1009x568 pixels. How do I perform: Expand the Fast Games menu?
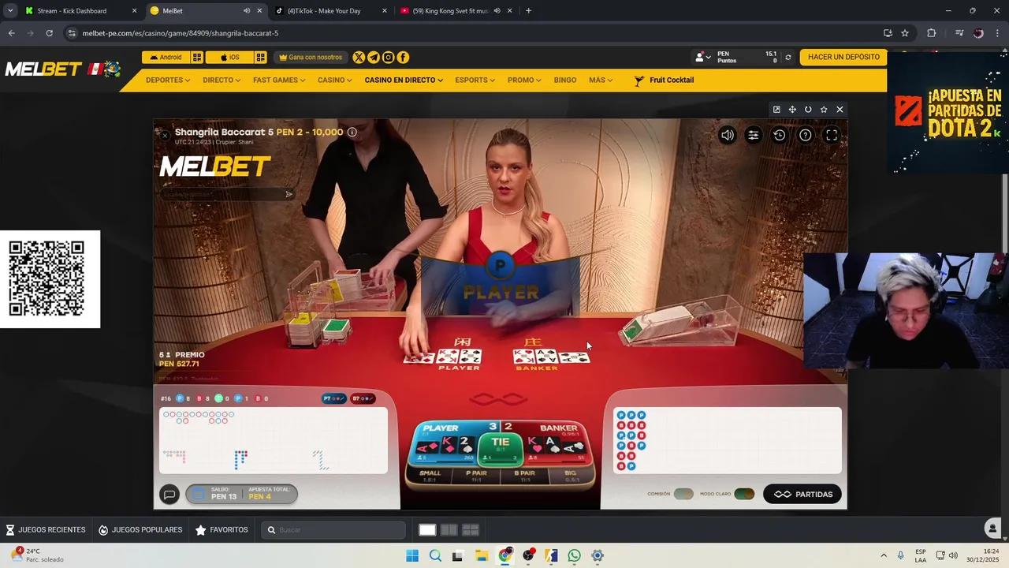(x=279, y=80)
